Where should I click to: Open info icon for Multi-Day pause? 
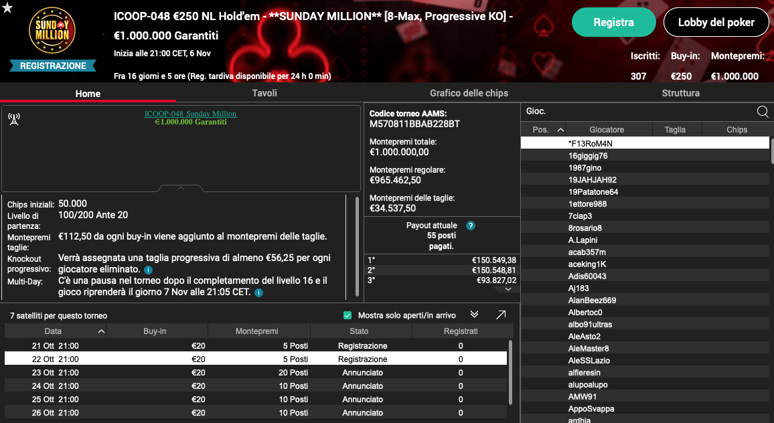[258, 292]
